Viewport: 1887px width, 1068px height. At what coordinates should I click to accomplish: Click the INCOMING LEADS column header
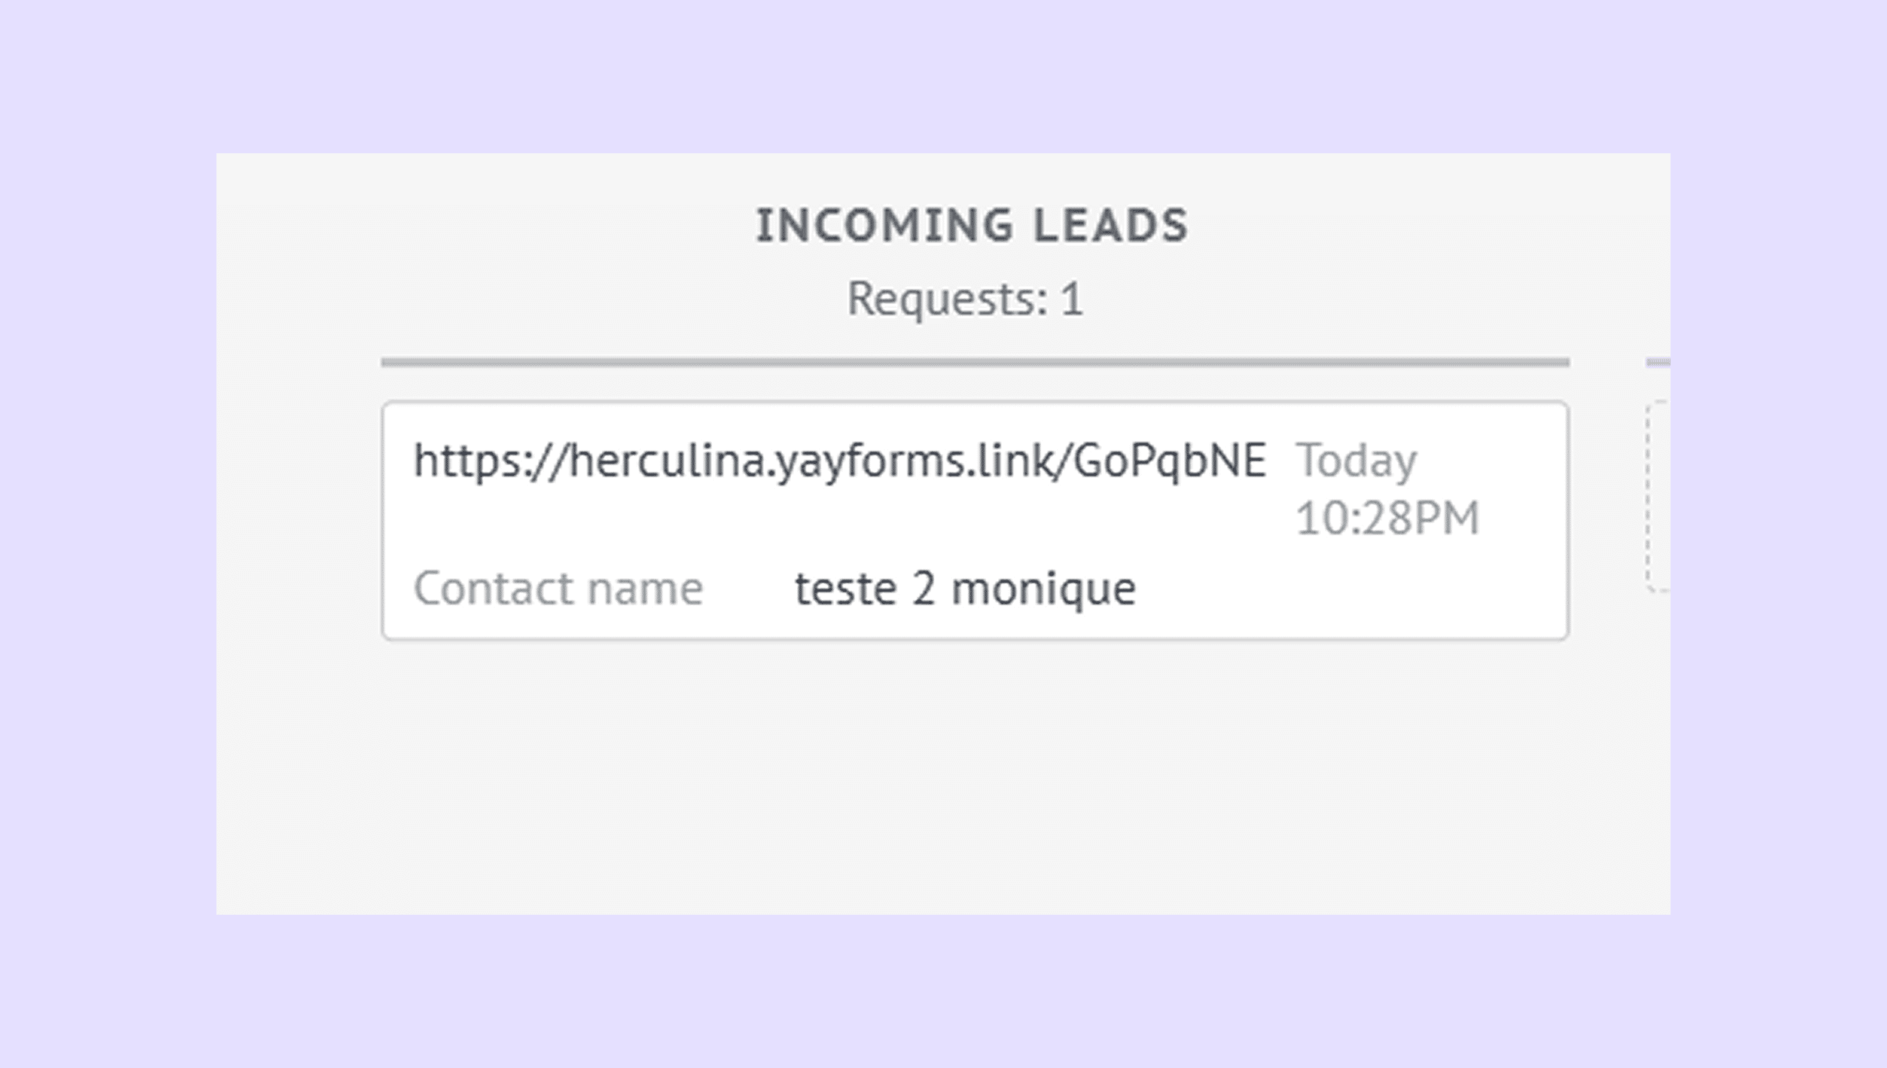click(971, 225)
